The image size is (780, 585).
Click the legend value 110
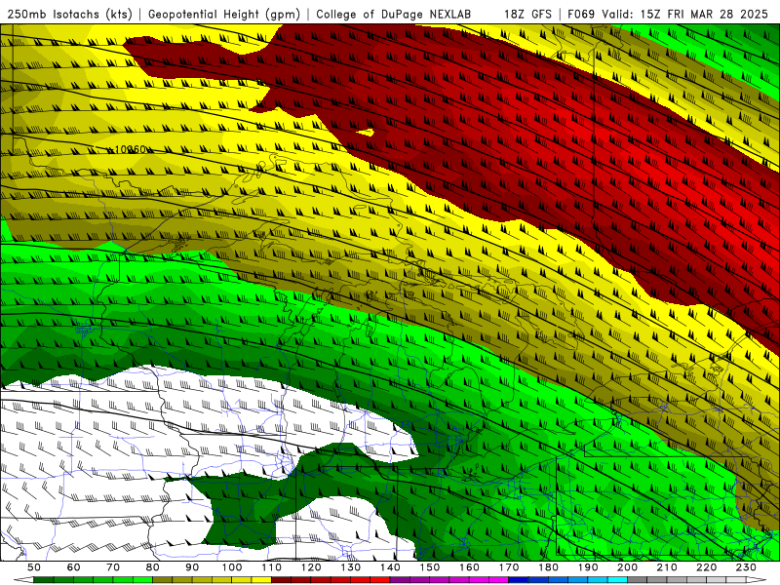tap(272, 567)
